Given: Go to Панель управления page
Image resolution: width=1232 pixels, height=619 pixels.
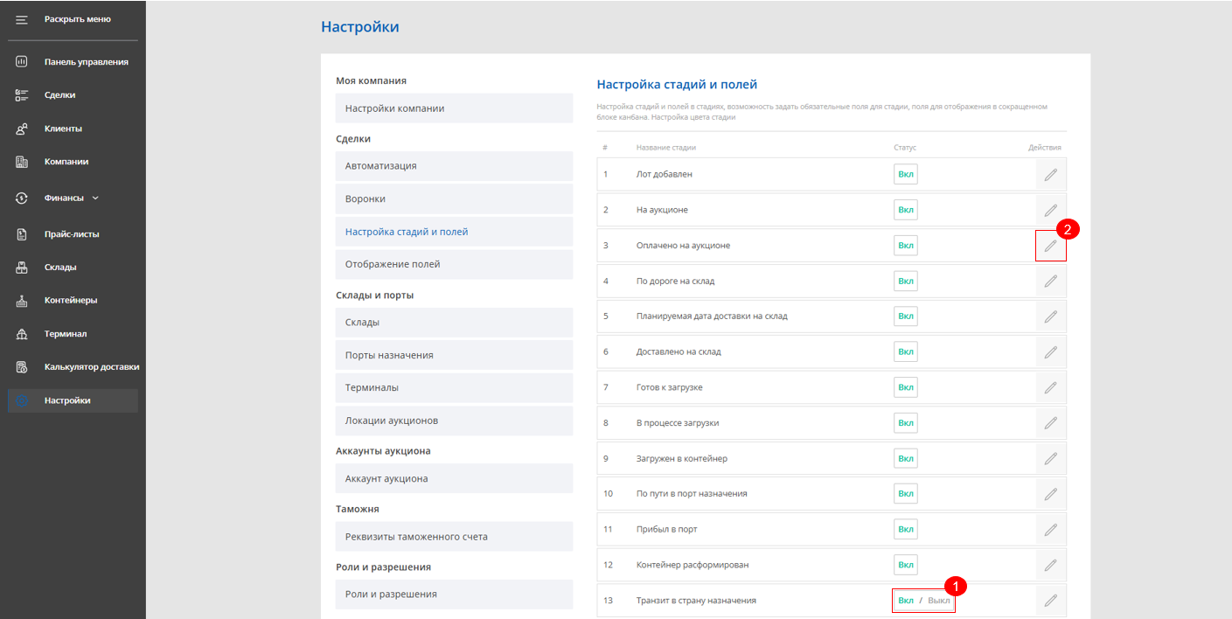Looking at the screenshot, I should tap(87, 62).
